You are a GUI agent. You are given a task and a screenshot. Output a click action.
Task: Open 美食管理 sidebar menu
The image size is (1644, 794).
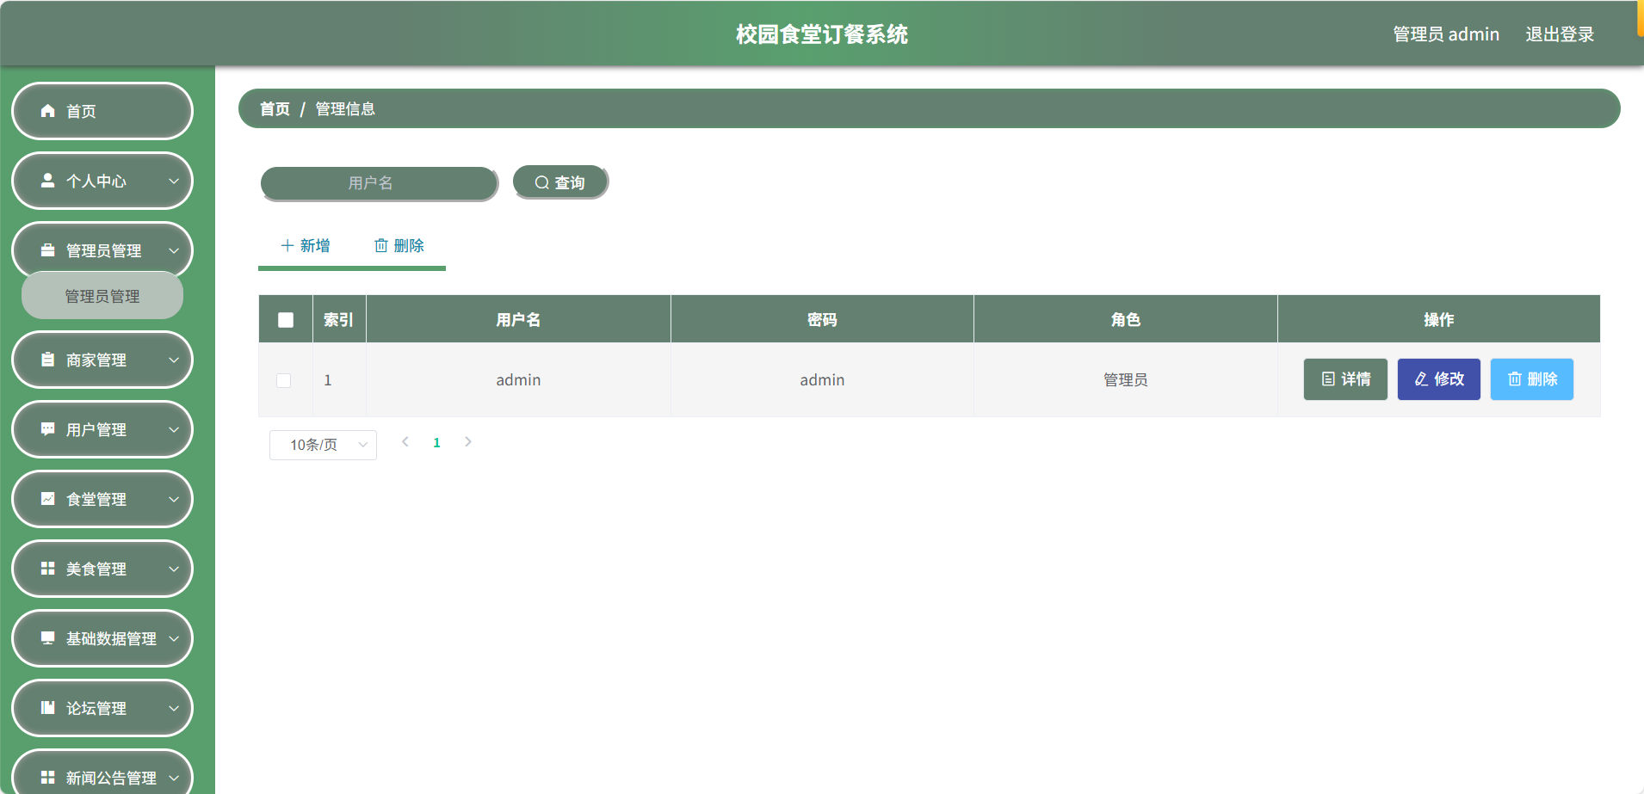(102, 569)
